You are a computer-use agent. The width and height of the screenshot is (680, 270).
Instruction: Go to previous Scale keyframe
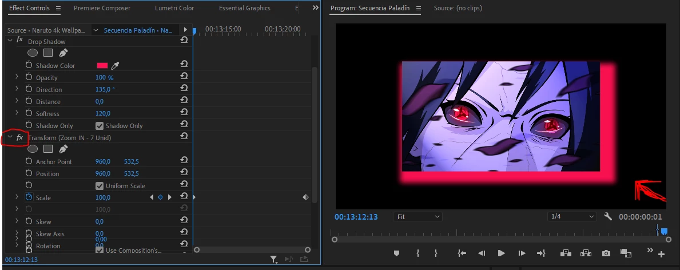click(152, 197)
